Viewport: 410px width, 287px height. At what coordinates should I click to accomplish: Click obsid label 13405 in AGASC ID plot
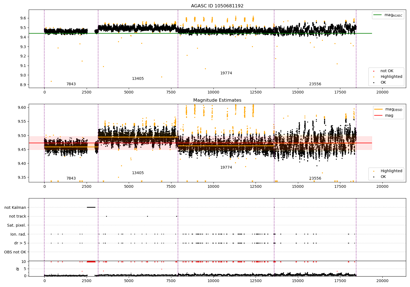[138, 79]
